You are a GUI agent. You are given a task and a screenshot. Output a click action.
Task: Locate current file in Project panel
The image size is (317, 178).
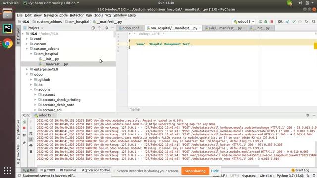click(x=93, y=28)
